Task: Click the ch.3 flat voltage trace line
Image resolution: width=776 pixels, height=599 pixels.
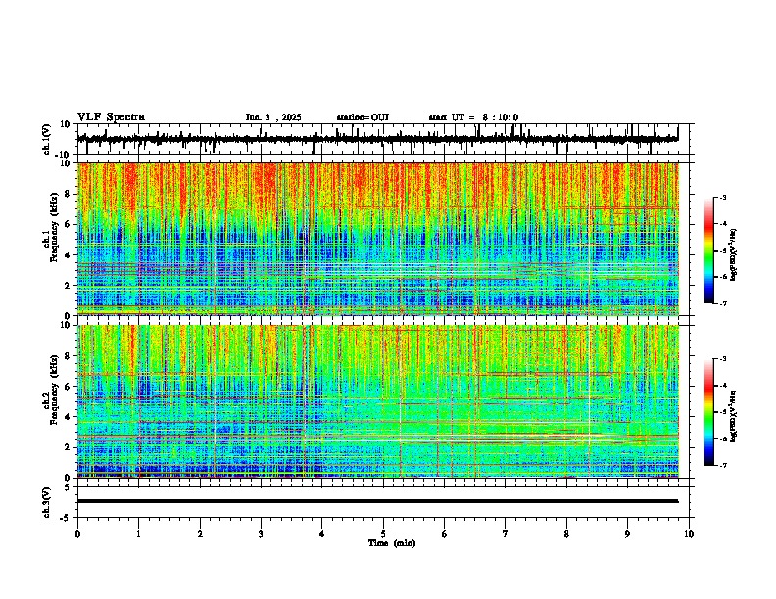Action: point(377,501)
